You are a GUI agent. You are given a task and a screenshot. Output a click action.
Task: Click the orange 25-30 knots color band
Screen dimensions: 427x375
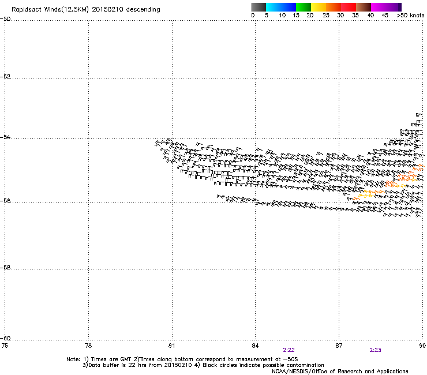334,7
